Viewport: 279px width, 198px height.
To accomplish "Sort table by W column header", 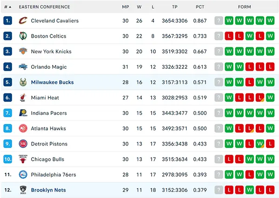I will (x=139, y=7).
